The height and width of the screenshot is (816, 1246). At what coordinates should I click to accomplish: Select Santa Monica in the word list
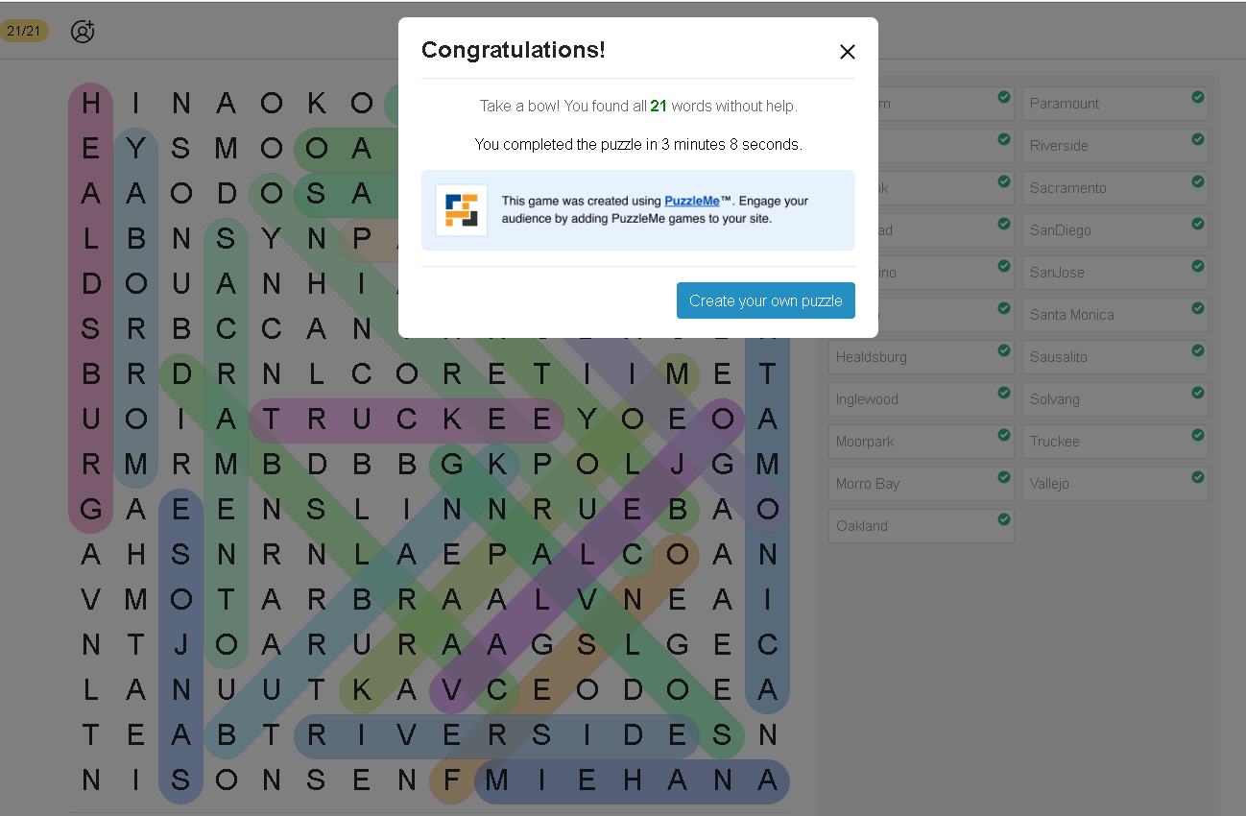(x=1114, y=315)
